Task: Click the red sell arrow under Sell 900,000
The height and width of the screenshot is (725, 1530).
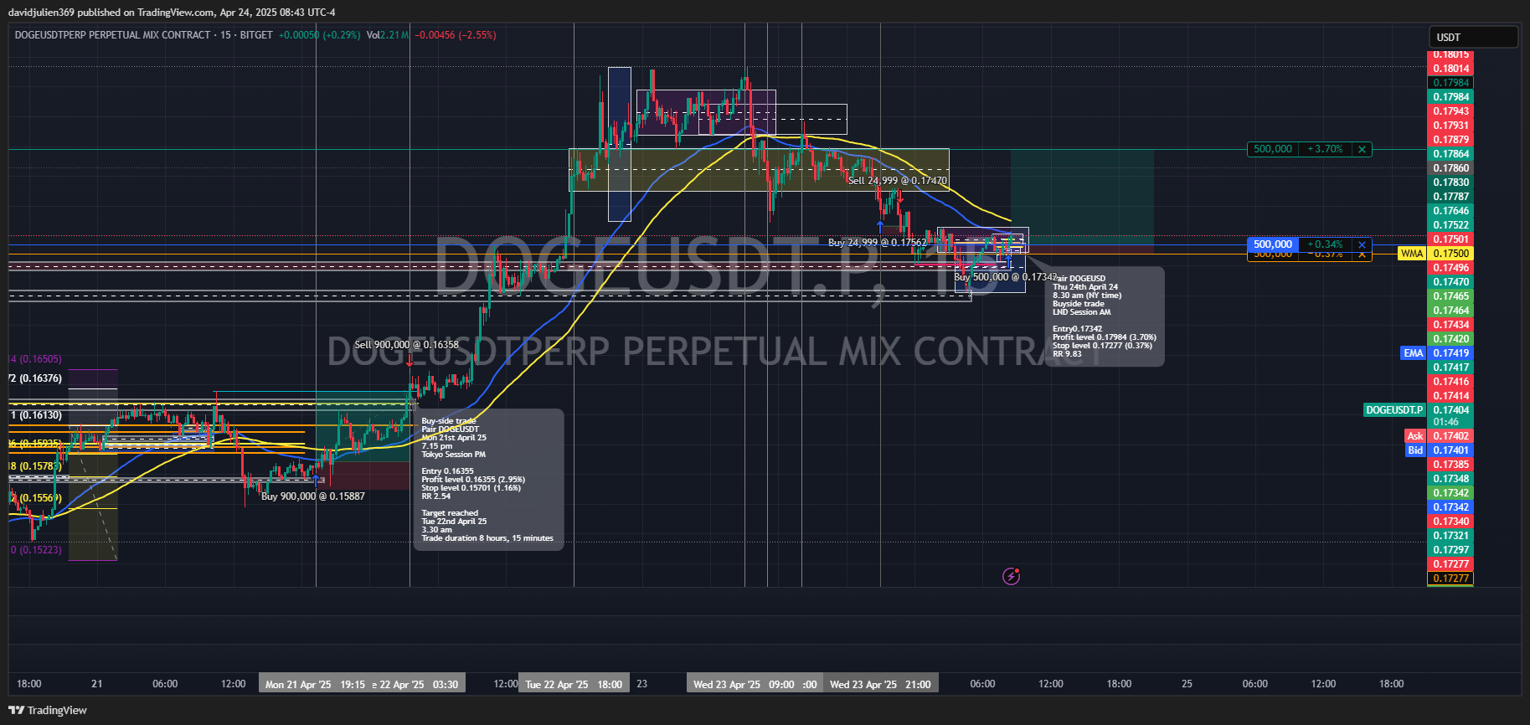Action: (409, 361)
